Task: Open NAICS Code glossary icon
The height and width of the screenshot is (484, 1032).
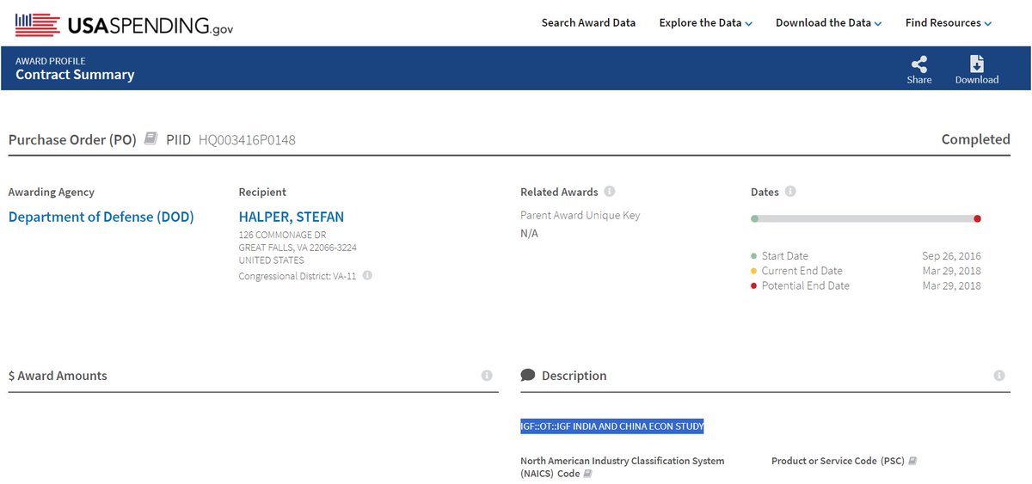Action: coord(588,474)
